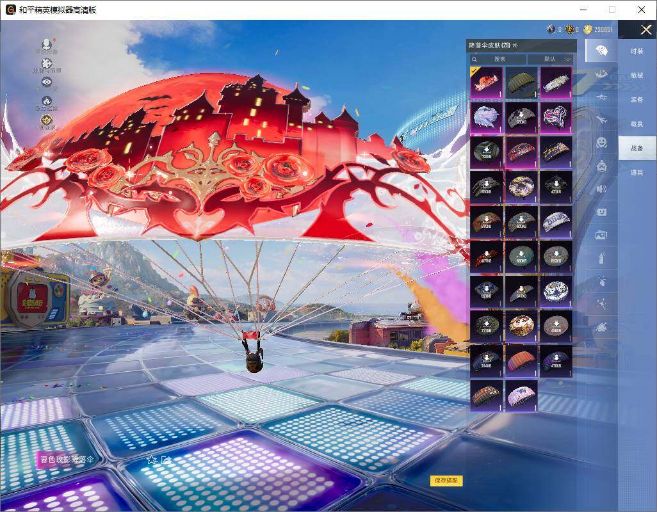This screenshot has width=657, height=512.
Task: Download the 422KB parachute skin
Action: click(556, 187)
